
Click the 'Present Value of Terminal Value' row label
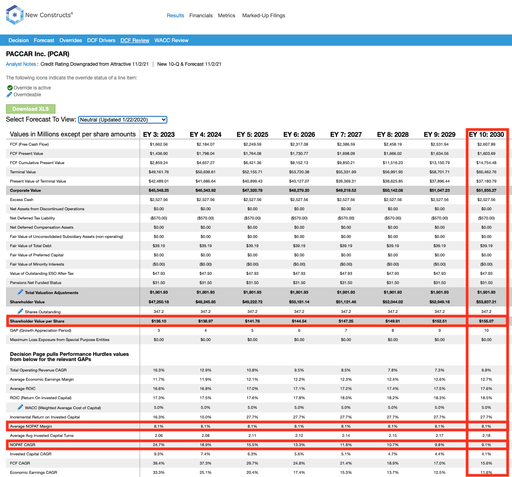[38, 181]
